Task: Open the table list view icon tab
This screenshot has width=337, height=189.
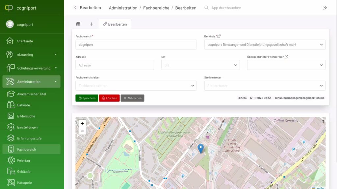Action: tap(78, 24)
